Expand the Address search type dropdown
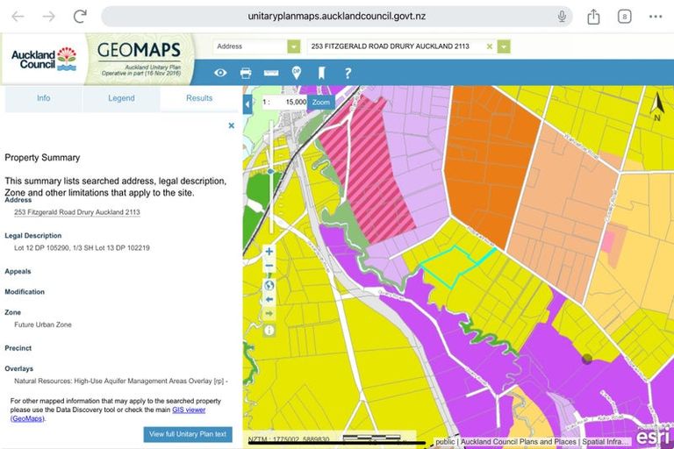Screen dimensions: 674x449 (293, 46)
